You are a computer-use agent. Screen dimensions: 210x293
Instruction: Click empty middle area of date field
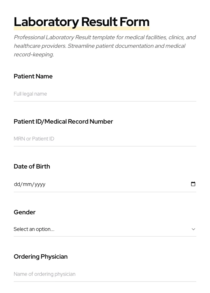(114, 184)
